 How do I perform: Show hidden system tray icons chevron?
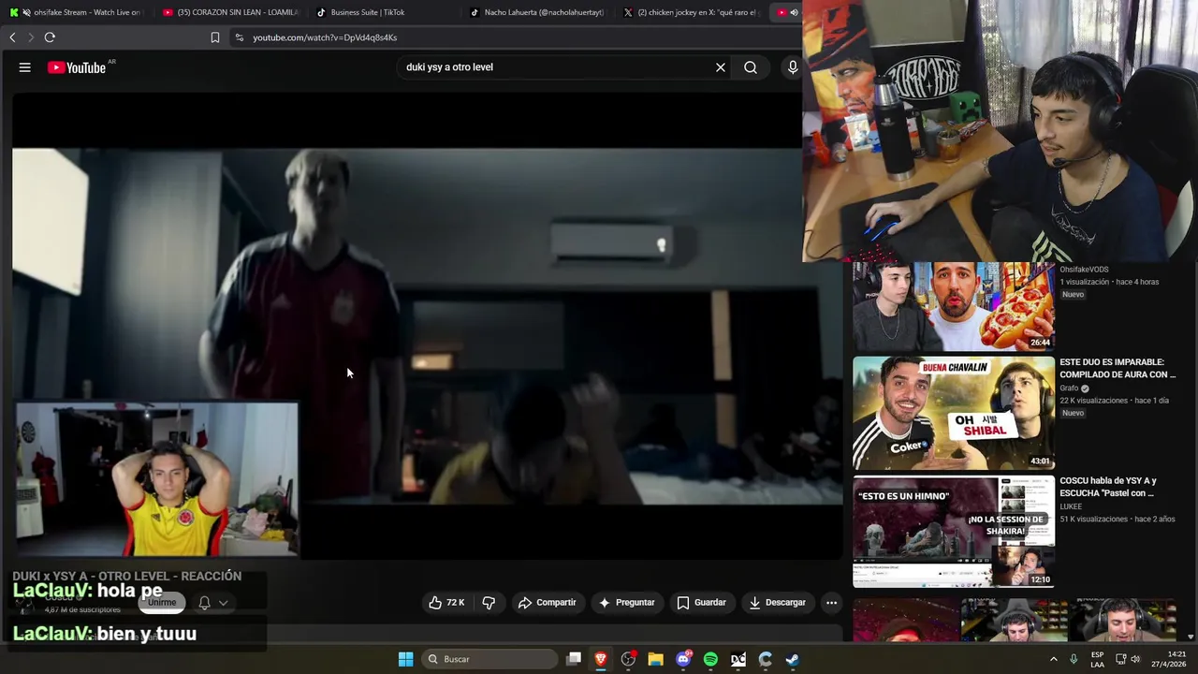pos(1053,659)
